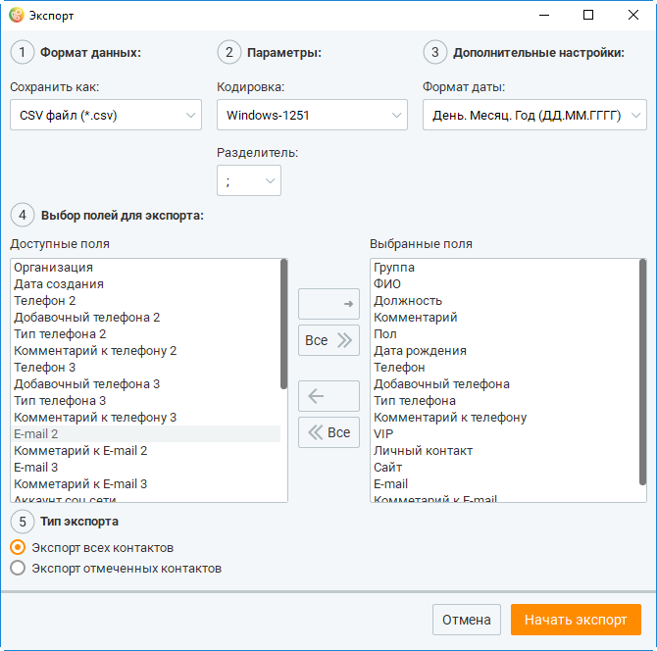The height and width of the screenshot is (651, 657).
Task: Open the Разделитель semicolon dropdown
Action: point(249,180)
